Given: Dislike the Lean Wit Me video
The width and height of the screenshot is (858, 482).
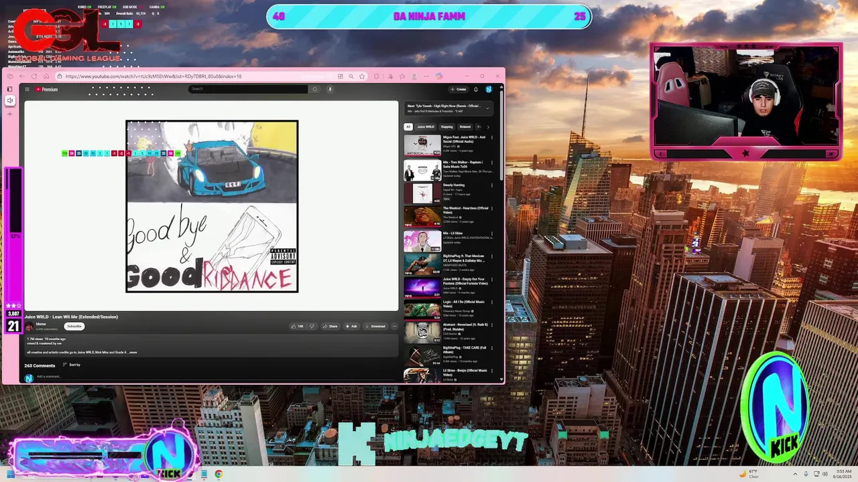Looking at the screenshot, I should [x=312, y=326].
